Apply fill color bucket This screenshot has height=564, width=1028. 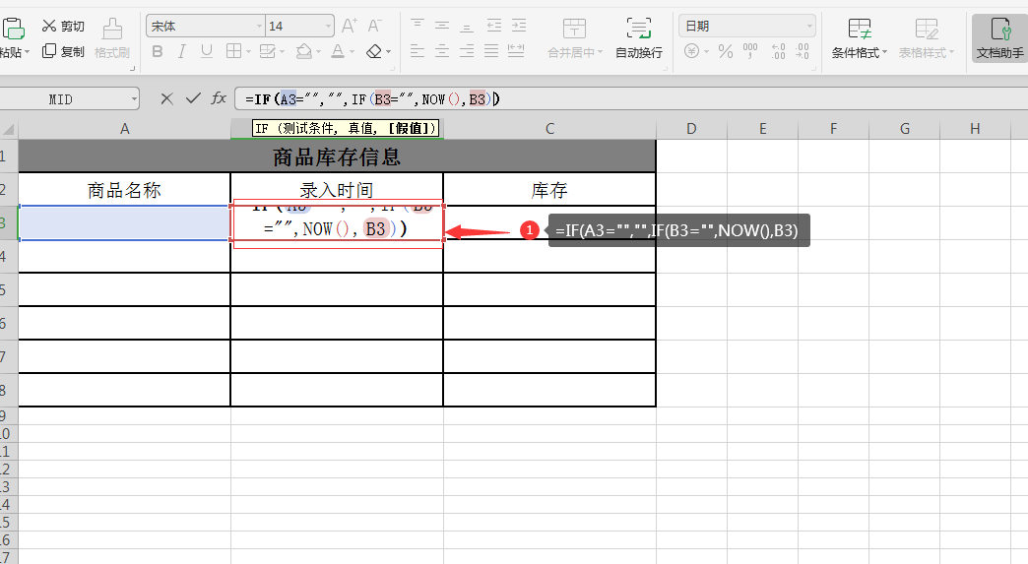tap(303, 51)
